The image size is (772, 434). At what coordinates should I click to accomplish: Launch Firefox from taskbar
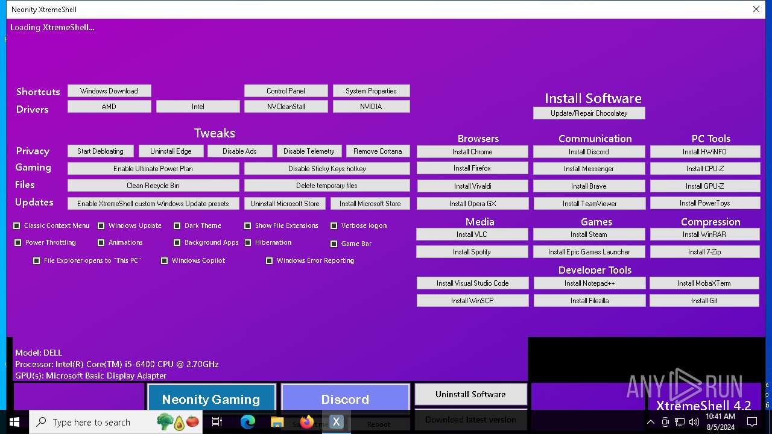(x=307, y=422)
